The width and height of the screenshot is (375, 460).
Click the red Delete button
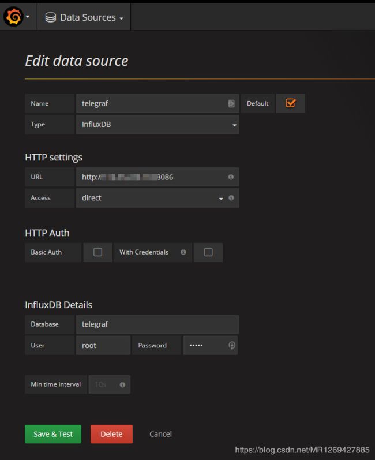(x=111, y=434)
